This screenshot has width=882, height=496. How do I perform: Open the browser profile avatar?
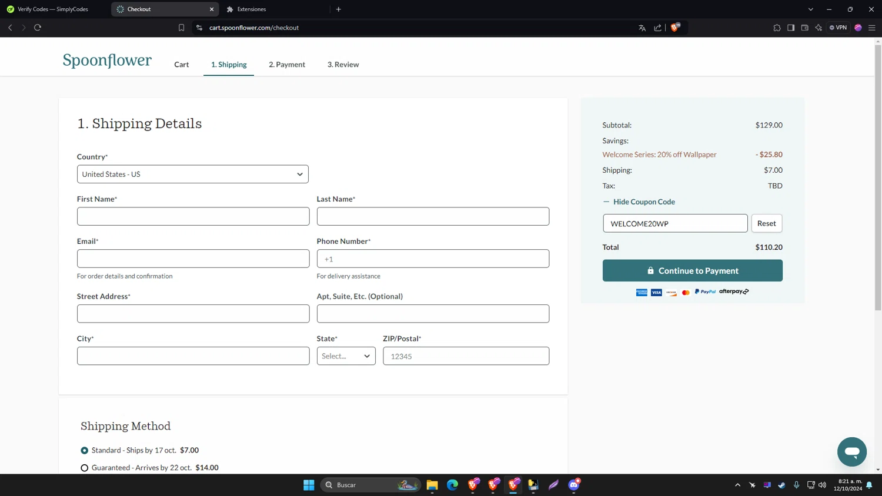[858, 28]
